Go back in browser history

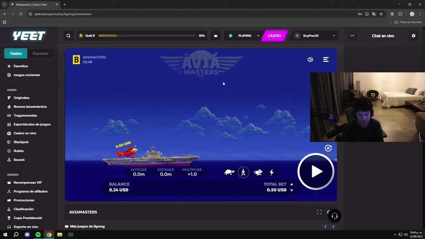point(5,14)
